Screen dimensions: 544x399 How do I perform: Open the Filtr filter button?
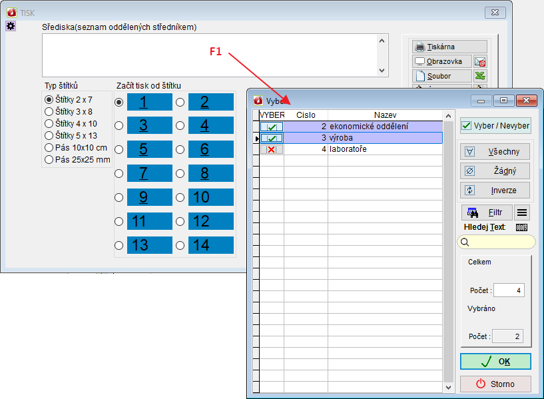pos(487,212)
